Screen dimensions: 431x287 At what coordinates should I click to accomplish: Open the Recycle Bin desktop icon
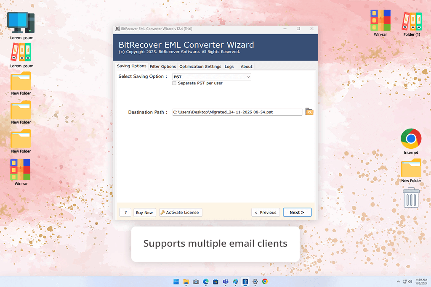point(411,197)
